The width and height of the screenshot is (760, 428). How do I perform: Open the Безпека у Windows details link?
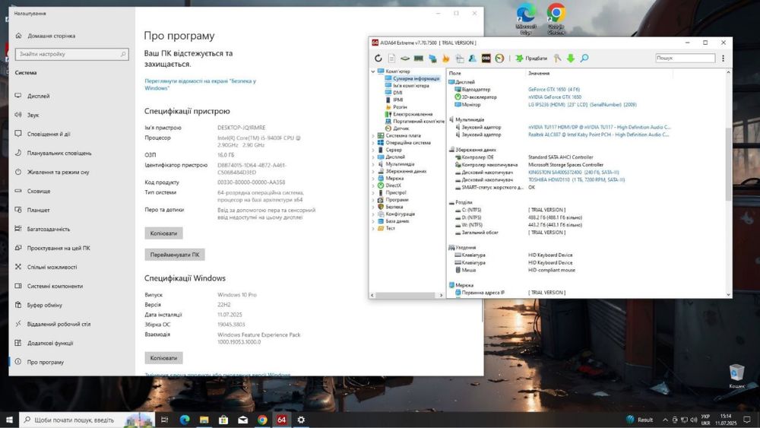pyautogui.click(x=200, y=85)
